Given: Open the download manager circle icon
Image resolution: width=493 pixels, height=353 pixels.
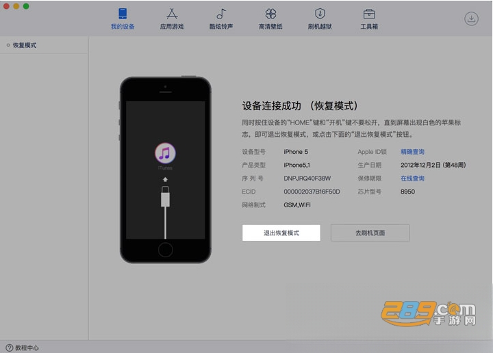Looking at the screenshot, I should 471,19.
